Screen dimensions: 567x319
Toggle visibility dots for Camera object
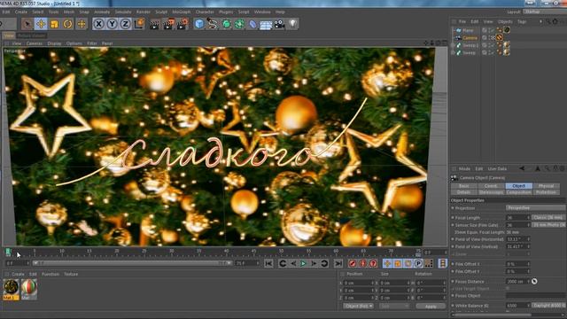491,37
